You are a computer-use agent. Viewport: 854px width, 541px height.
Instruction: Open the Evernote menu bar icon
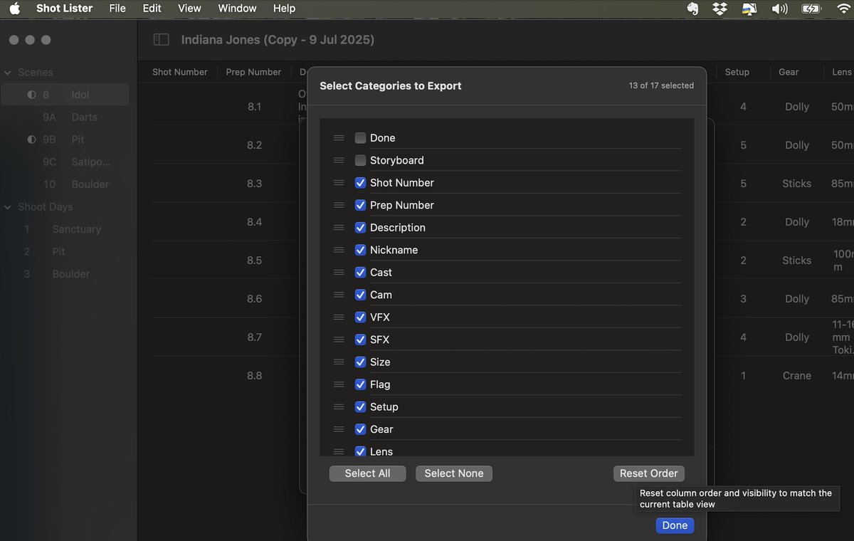693,9
